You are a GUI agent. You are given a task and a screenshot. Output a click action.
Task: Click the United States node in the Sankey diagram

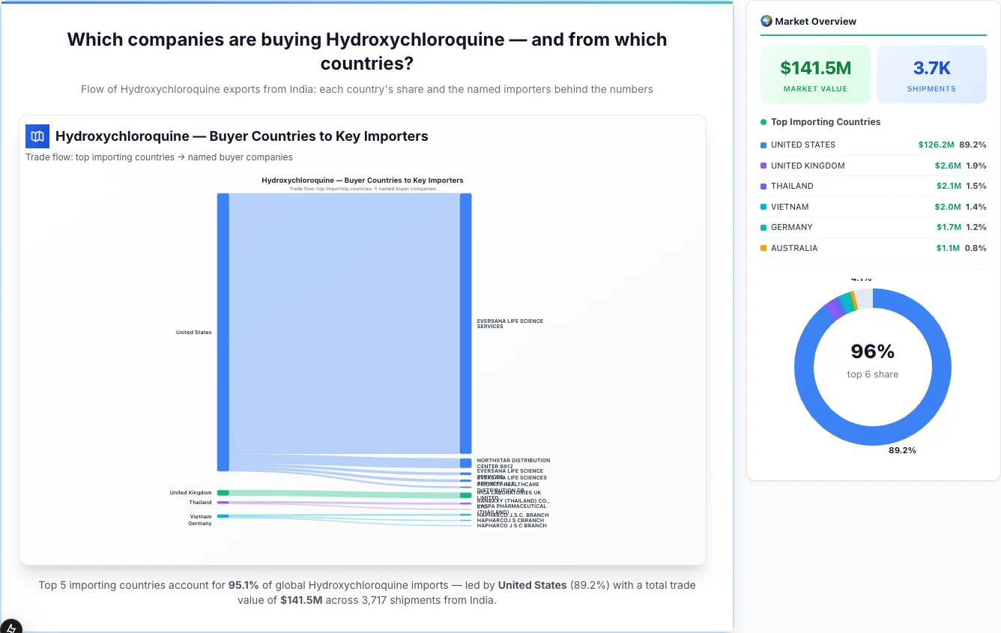221,332
